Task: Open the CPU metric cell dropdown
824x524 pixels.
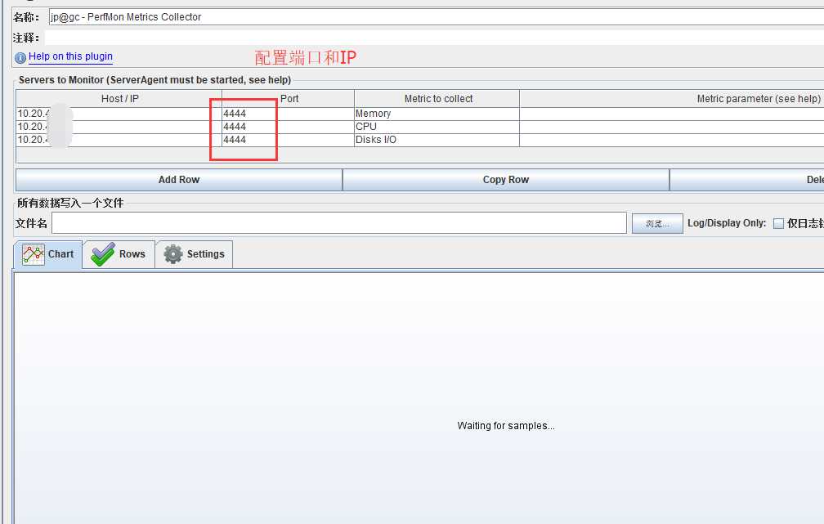Action: 437,127
